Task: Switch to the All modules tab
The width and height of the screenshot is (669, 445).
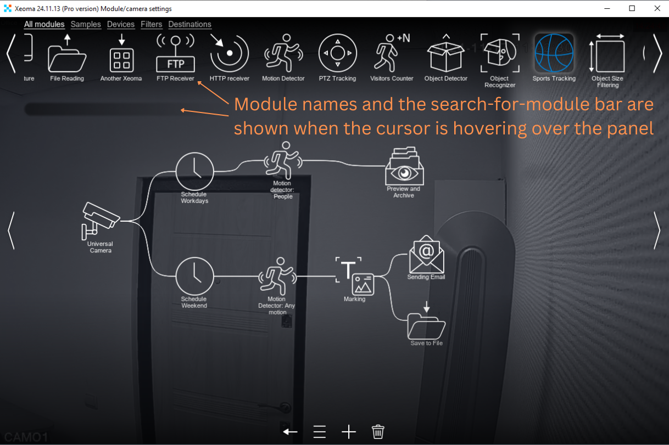Action: point(44,24)
